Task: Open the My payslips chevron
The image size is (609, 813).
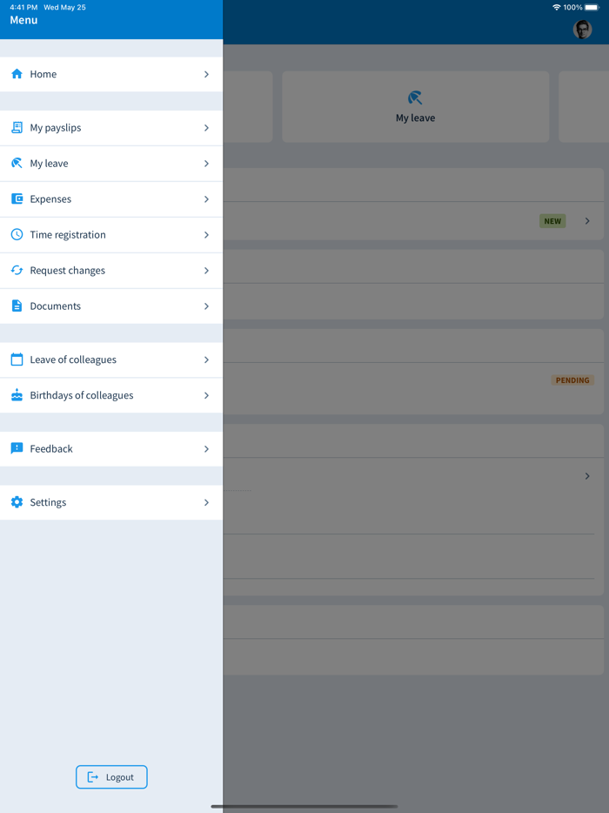Action: point(206,128)
